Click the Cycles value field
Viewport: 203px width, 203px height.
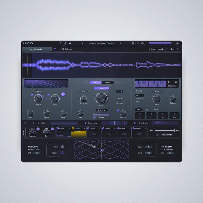tap(148, 147)
